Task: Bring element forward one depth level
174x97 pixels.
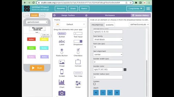Action: [x=110, y=93]
